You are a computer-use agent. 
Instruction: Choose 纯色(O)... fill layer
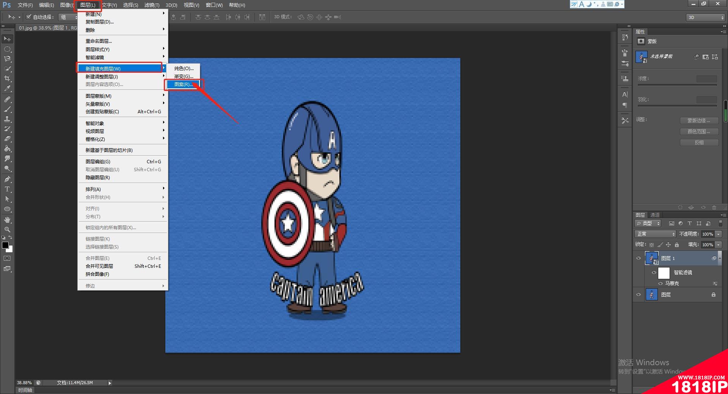click(184, 68)
